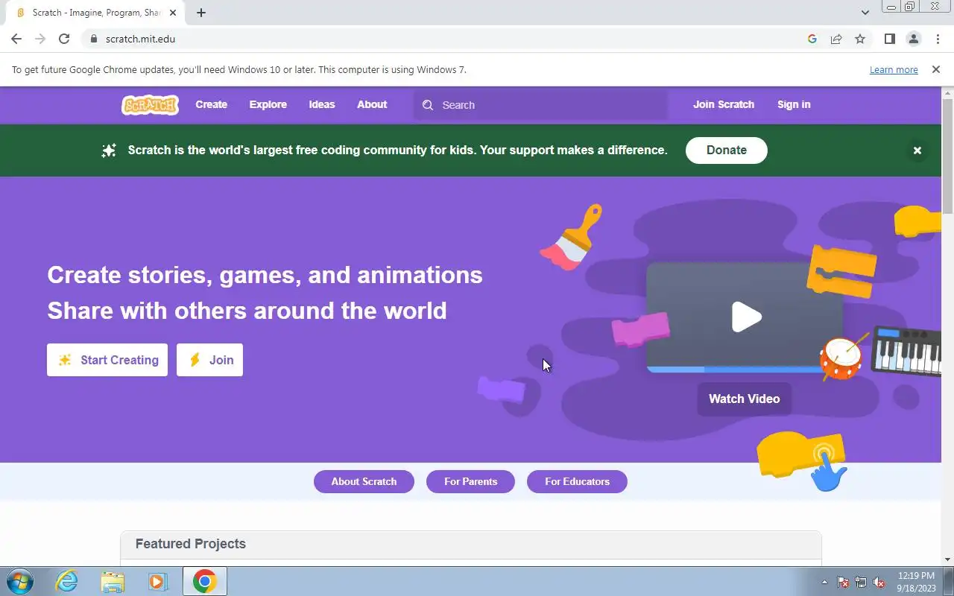Click the paintbrush illustration
954x596 pixels.
pos(572,238)
